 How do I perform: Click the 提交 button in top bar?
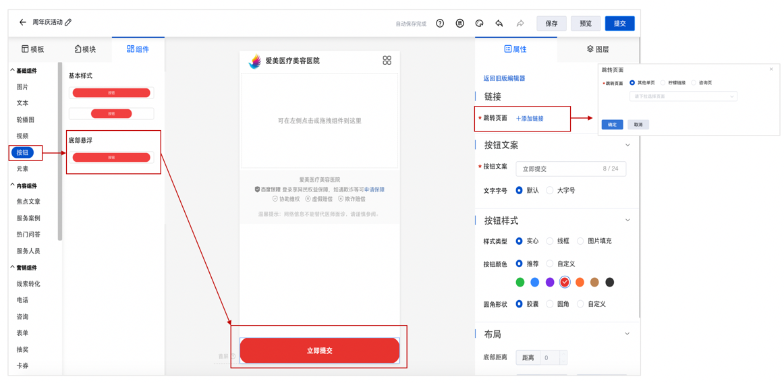point(619,24)
